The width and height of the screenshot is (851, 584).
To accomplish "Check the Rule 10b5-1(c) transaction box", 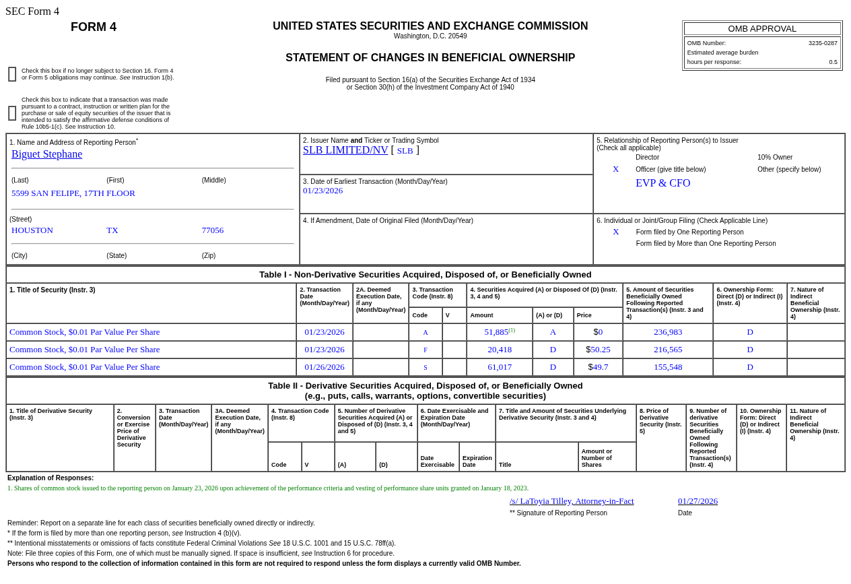I will (x=12, y=113).
